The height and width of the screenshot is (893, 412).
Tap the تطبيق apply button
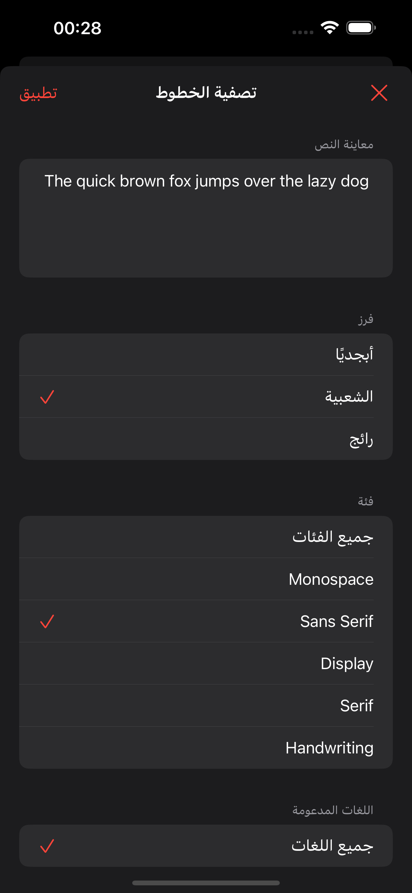38,93
